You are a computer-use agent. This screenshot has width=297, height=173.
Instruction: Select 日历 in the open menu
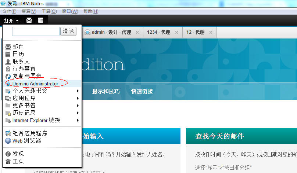tap(42, 54)
